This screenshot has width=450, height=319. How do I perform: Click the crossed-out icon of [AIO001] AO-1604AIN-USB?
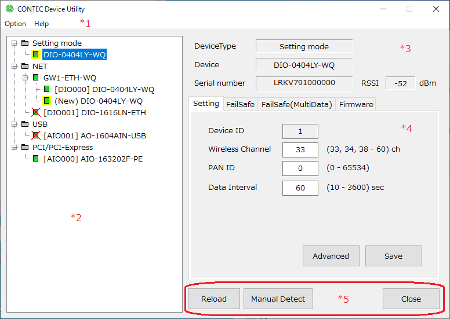click(36, 135)
